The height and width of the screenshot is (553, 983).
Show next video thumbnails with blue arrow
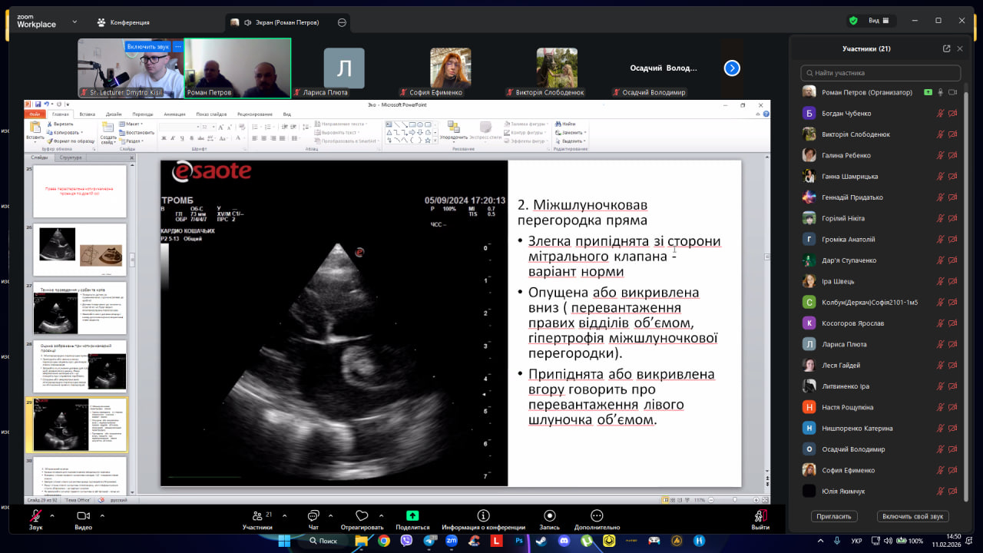[x=732, y=68]
